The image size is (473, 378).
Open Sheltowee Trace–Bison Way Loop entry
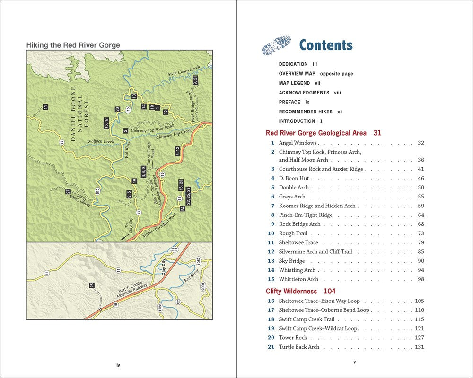346,301
